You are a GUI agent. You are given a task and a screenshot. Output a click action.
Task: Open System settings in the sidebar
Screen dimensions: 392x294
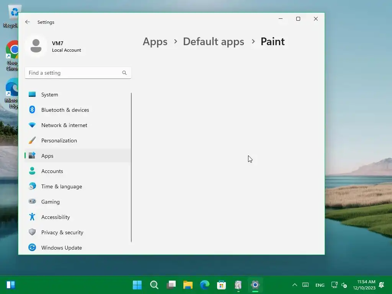(x=78, y=95)
